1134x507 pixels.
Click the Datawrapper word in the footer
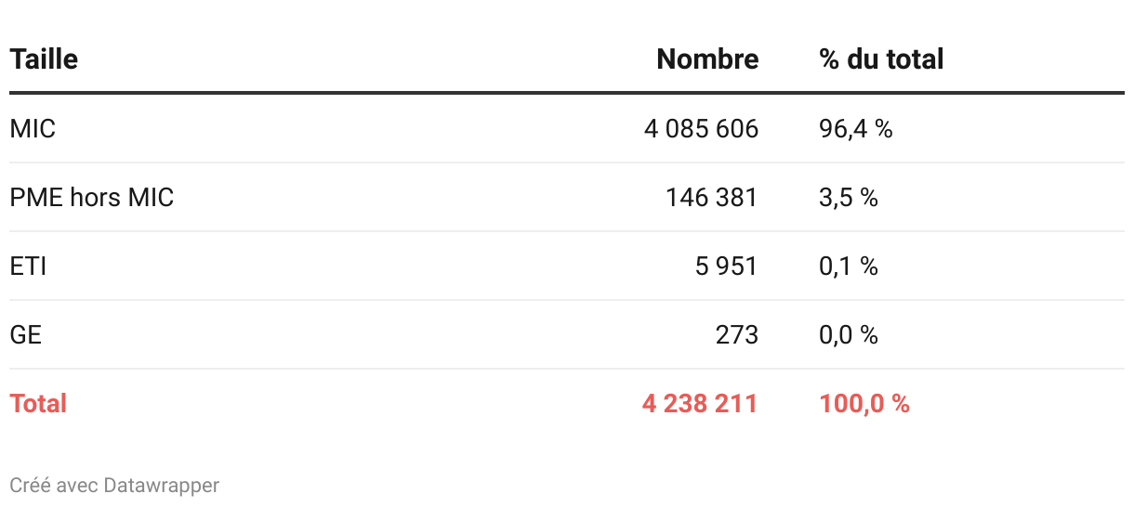coord(162,486)
